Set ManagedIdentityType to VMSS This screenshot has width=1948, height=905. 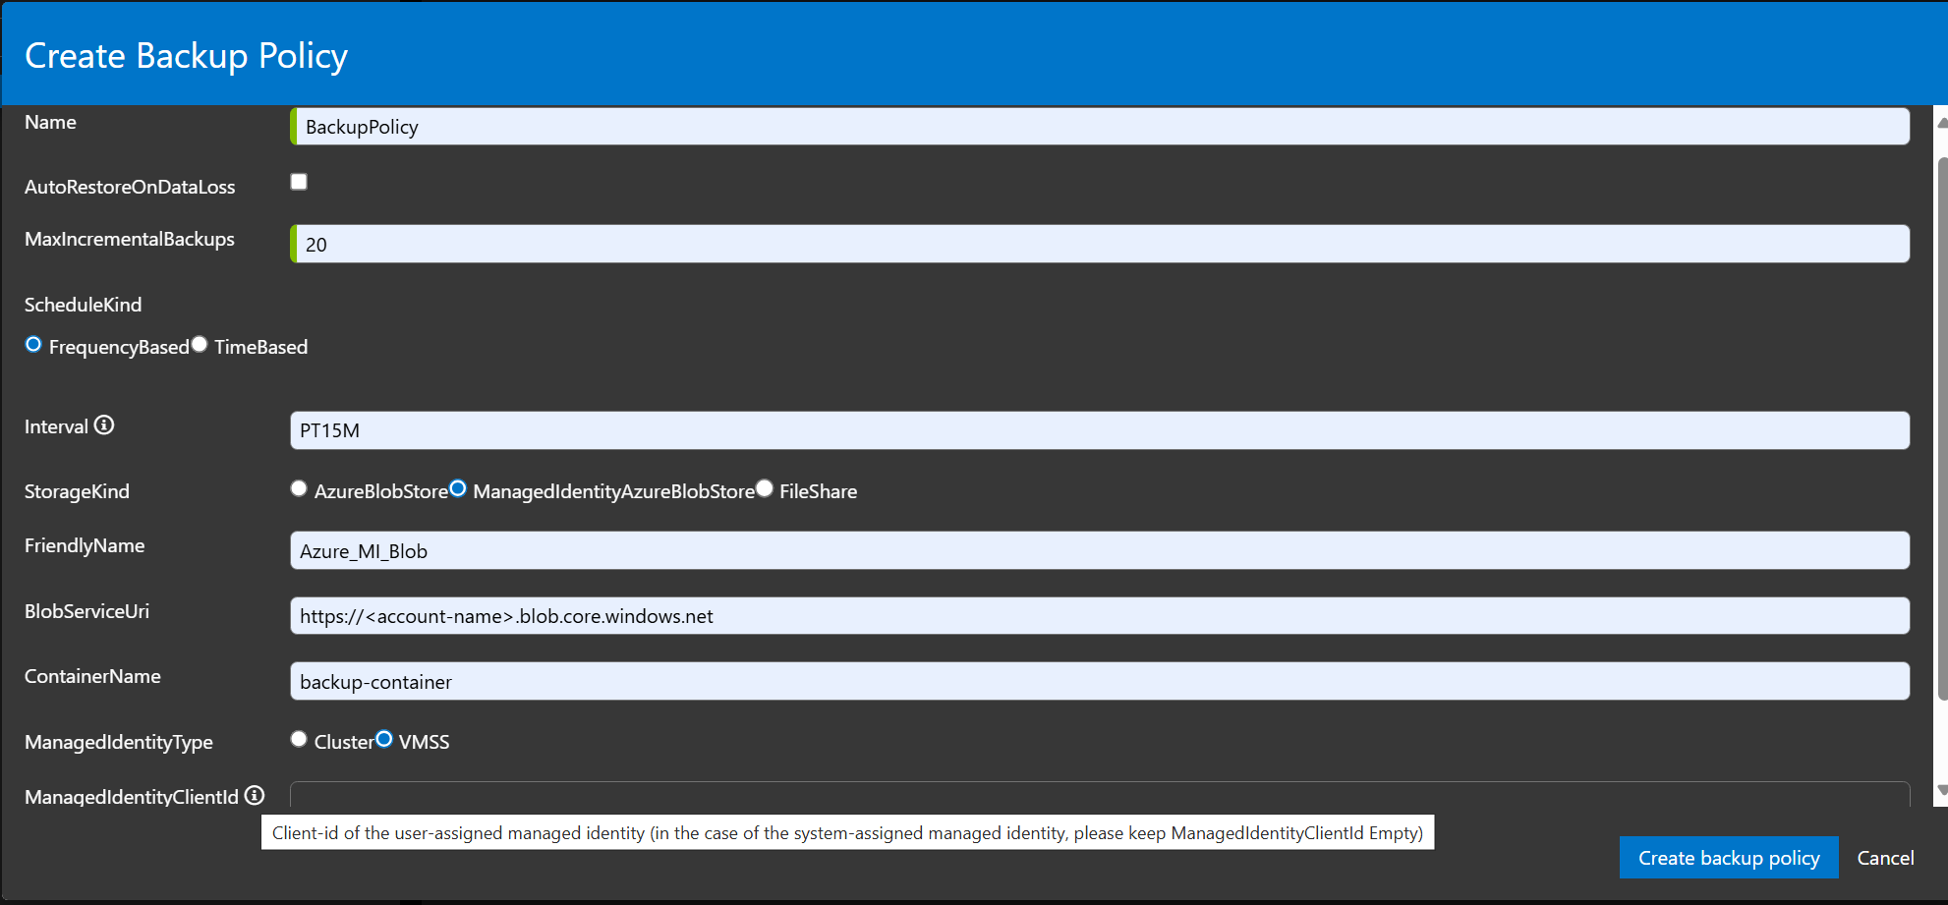click(384, 739)
